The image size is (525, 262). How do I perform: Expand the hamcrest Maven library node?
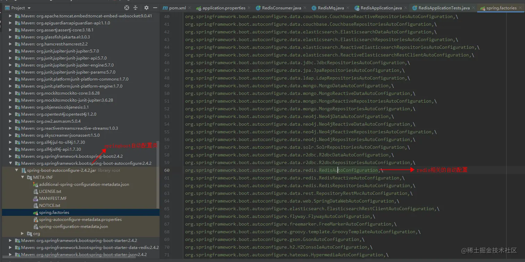(x=10, y=44)
